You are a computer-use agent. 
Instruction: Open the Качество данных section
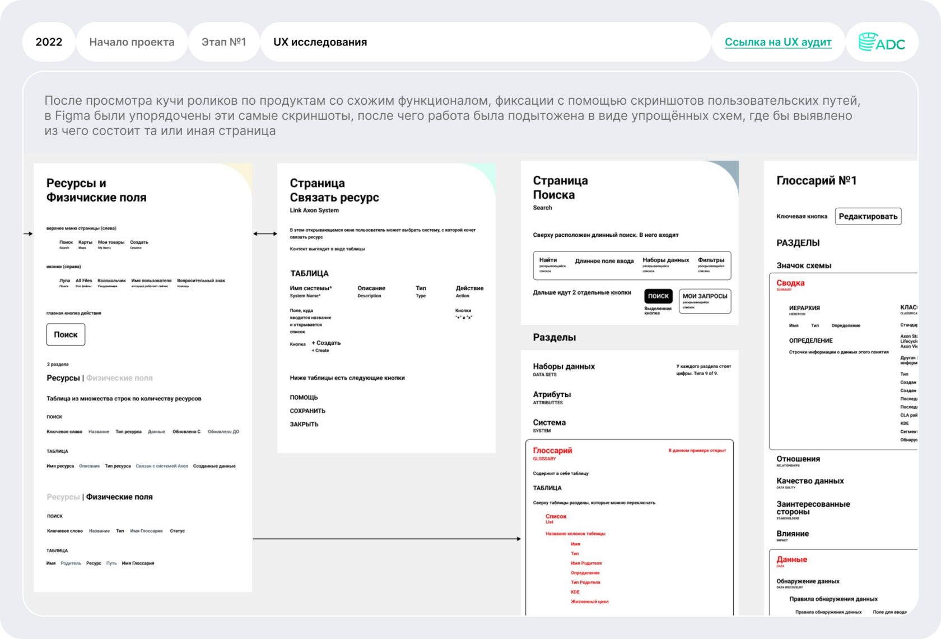click(810, 481)
